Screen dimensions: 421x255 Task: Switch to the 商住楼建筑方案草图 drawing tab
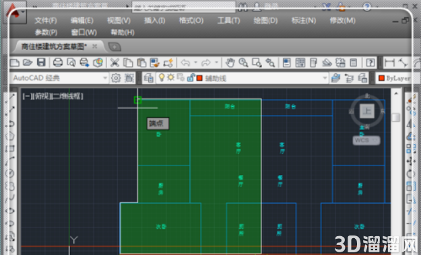[54, 46]
